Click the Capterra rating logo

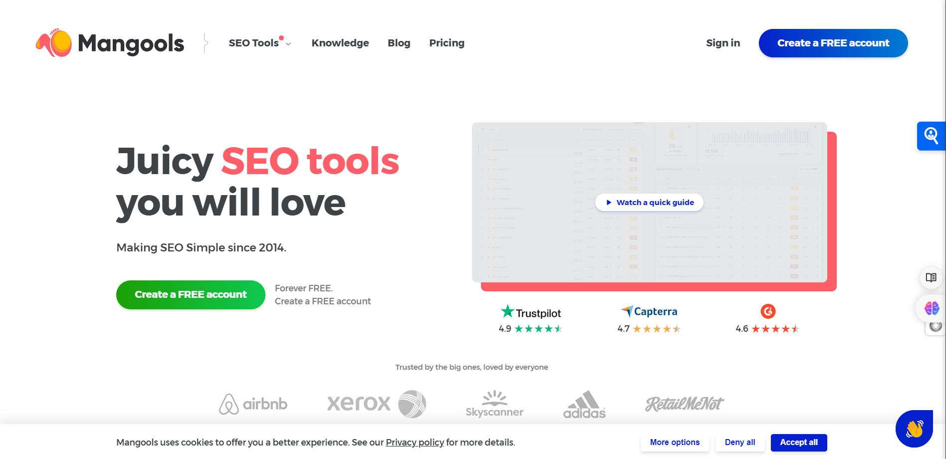tap(649, 311)
